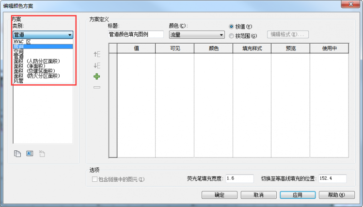Click the green plus add value icon

coord(97,77)
